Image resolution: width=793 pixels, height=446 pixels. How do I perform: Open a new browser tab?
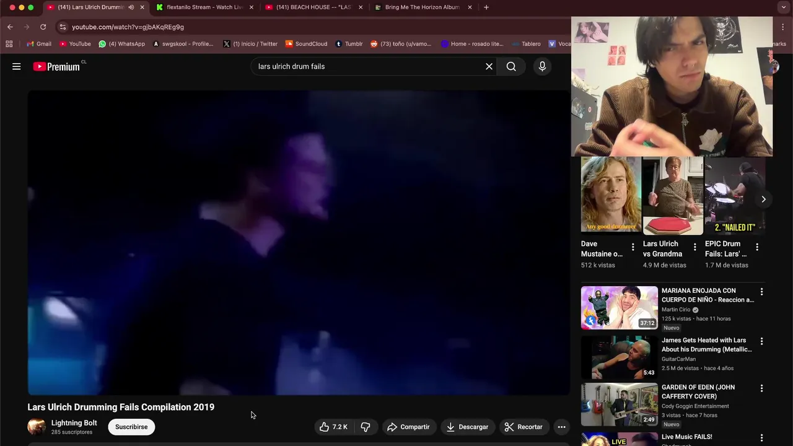(x=486, y=7)
